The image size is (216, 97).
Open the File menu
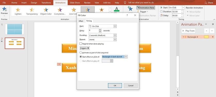coord(4,3)
